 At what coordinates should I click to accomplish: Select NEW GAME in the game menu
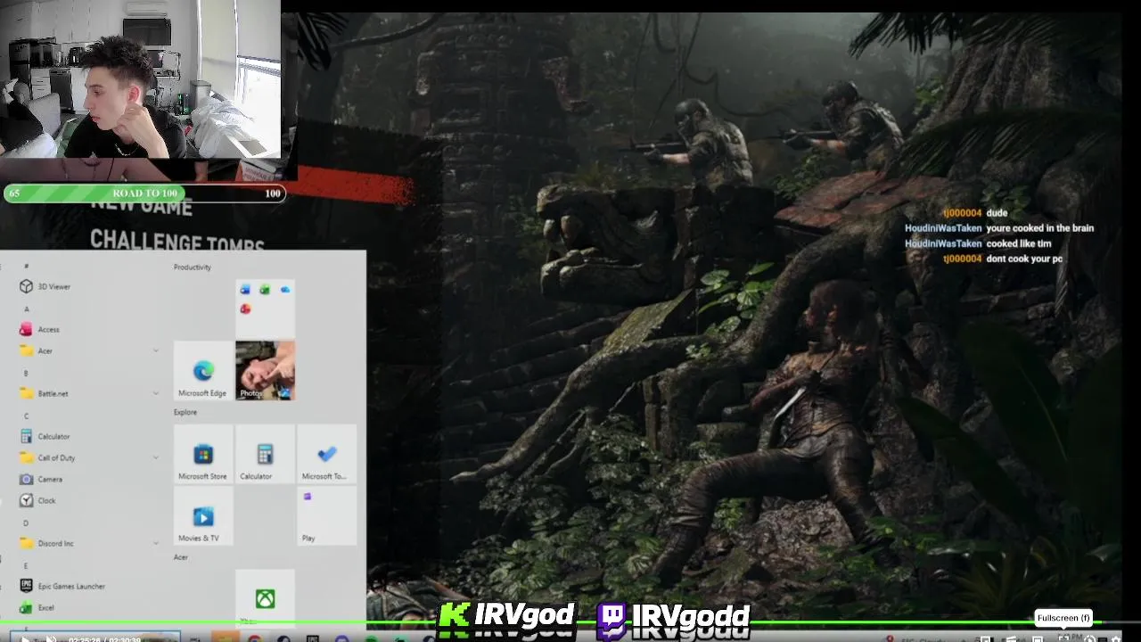(x=141, y=209)
